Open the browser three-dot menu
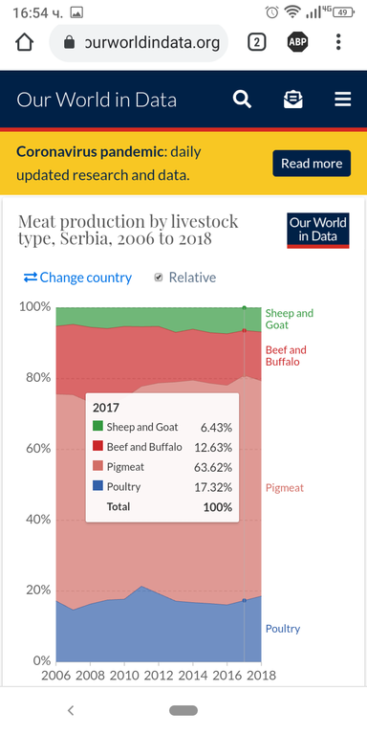 [x=338, y=43]
